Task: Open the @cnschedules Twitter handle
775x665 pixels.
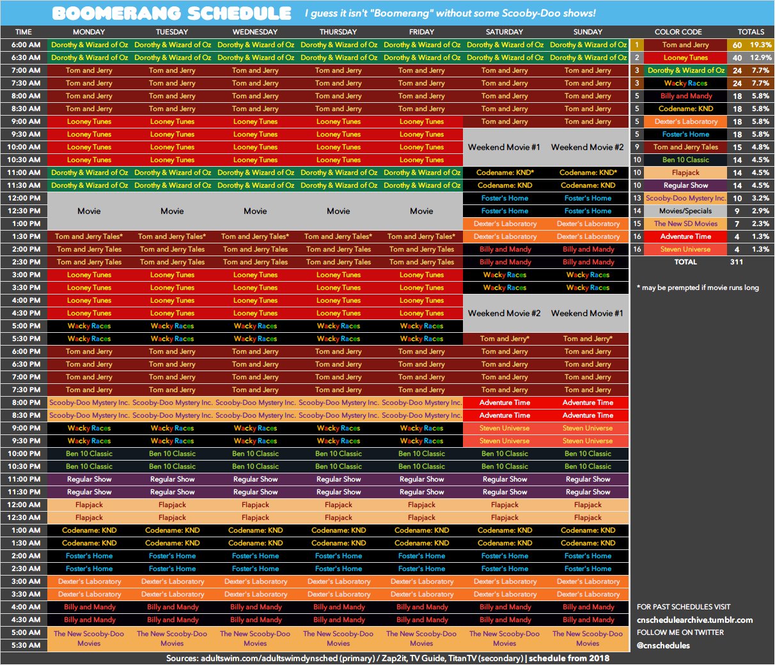Action: point(663,645)
